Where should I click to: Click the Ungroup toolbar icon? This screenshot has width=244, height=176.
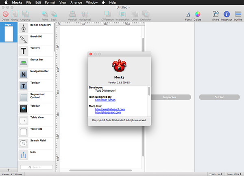coord(25,14)
